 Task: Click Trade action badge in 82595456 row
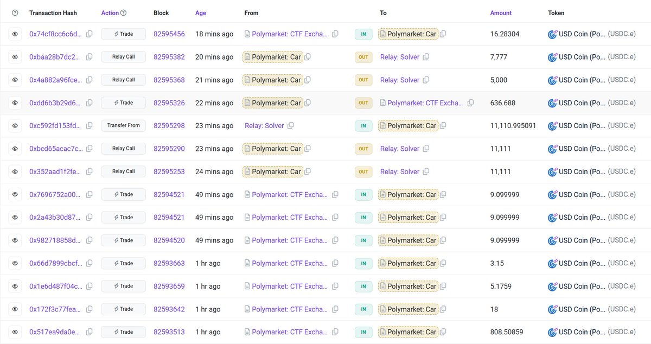coord(123,34)
